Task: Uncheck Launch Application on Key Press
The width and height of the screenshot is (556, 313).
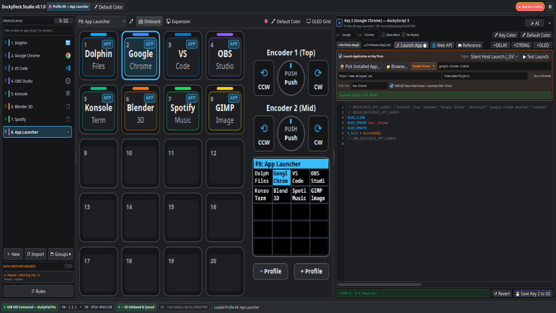Action: (340, 56)
